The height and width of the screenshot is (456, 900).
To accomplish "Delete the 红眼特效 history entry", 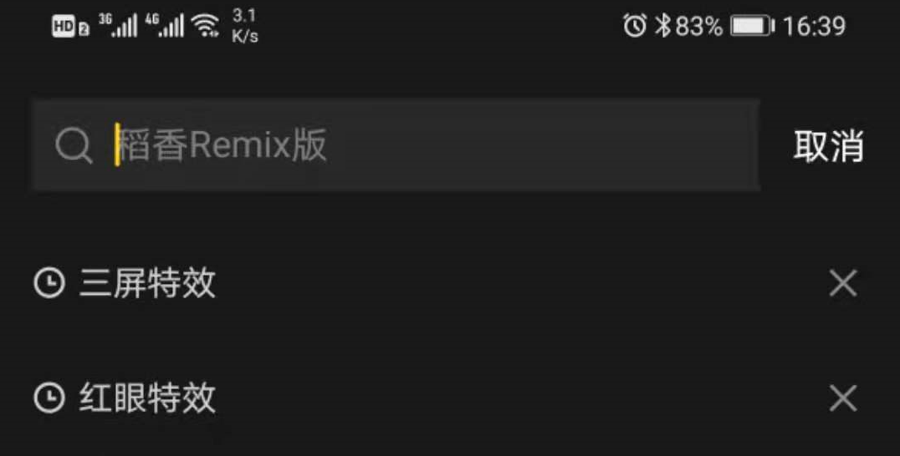I will 842,398.
